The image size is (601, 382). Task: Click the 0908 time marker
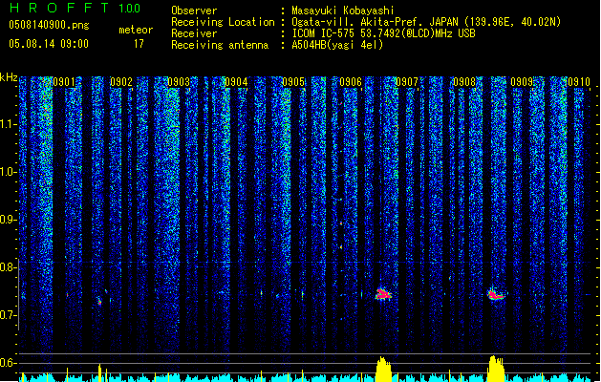tap(464, 82)
